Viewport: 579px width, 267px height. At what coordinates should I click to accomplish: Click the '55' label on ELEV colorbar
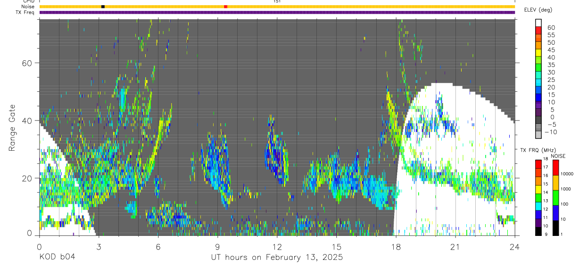tap(551, 35)
